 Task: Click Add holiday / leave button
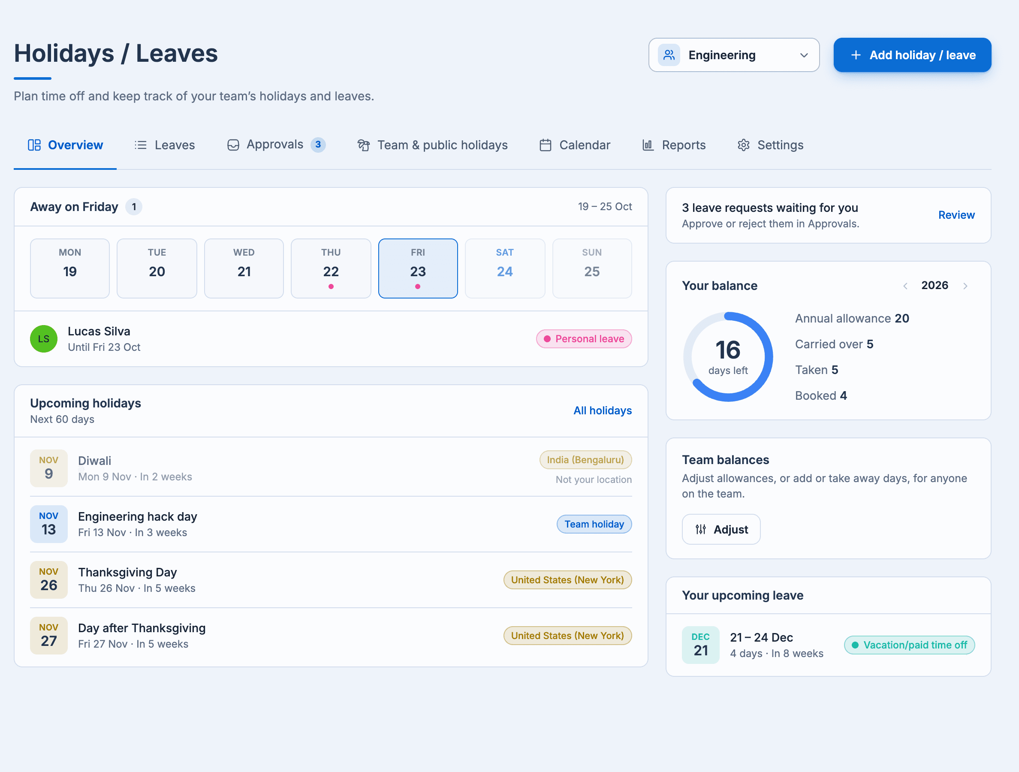point(912,55)
